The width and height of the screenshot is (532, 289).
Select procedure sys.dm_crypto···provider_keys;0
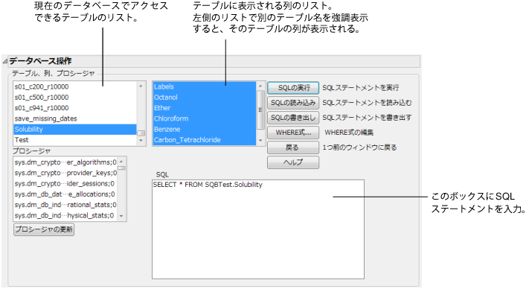tap(65, 173)
